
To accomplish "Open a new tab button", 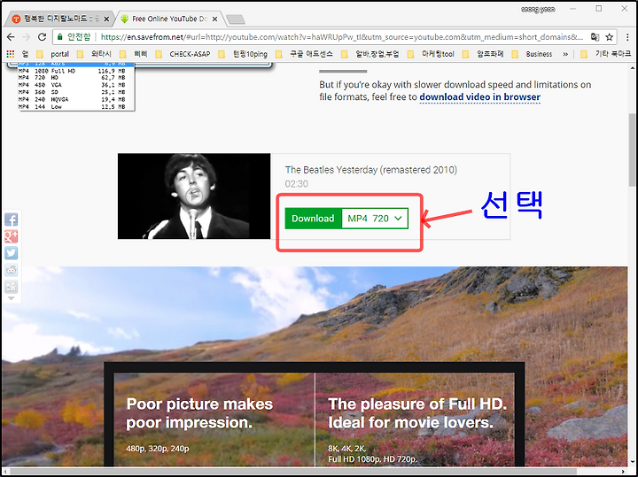I will click(x=235, y=19).
